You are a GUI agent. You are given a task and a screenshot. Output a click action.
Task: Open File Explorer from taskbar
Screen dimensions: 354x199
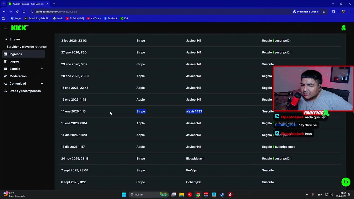[181, 195]
